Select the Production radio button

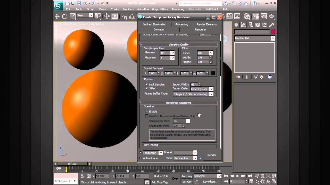coord(141,153)
